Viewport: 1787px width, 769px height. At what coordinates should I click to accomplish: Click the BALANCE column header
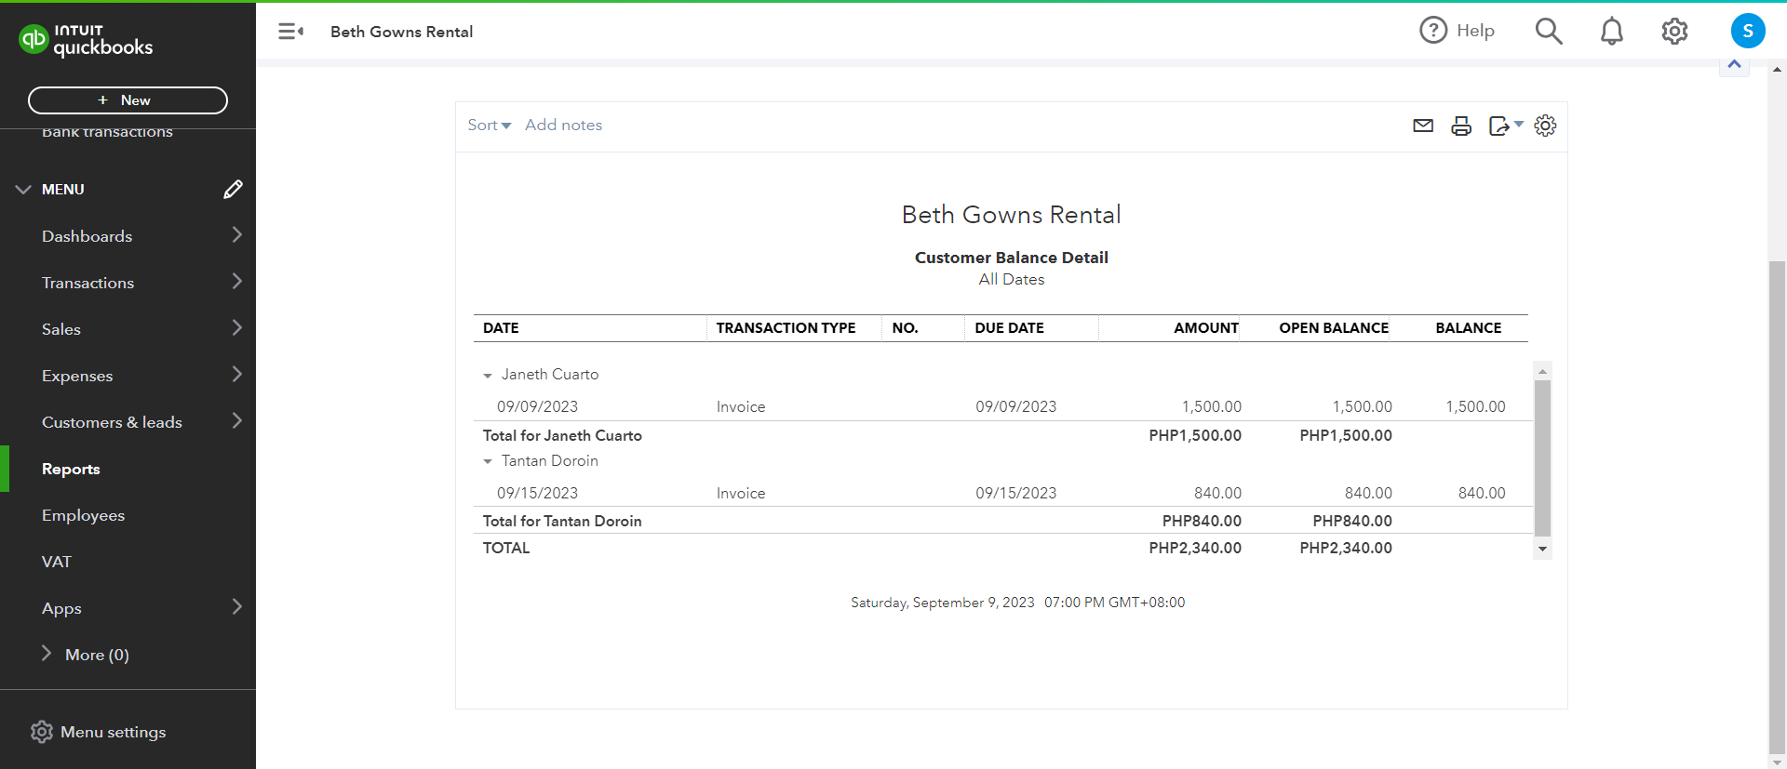1469,327
